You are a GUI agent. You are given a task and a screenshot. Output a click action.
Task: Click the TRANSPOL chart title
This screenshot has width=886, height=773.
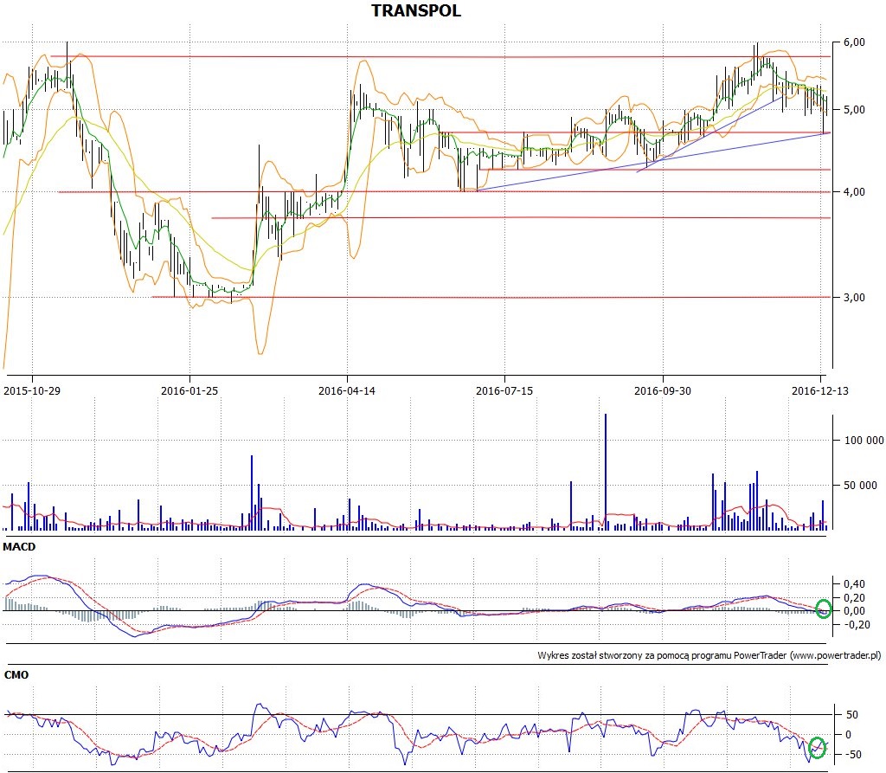pos(416,10)
